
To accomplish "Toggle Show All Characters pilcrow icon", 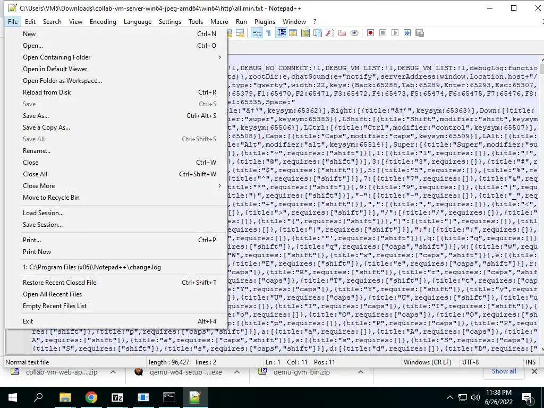I will coord(268,33).
